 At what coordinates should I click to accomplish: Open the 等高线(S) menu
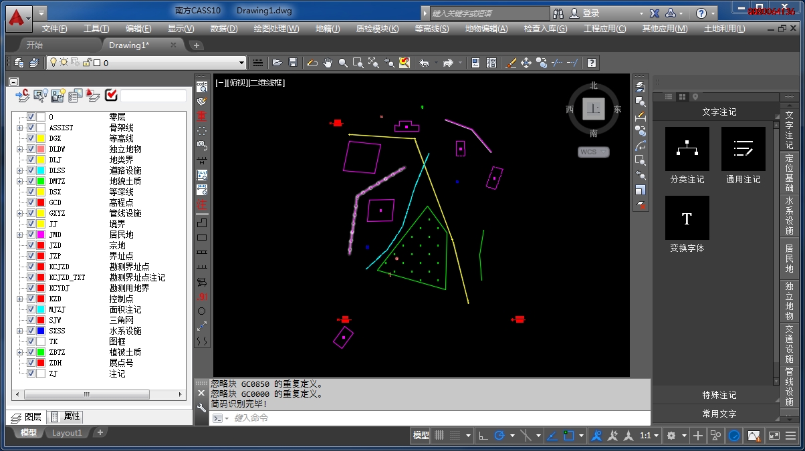(432, 29)
